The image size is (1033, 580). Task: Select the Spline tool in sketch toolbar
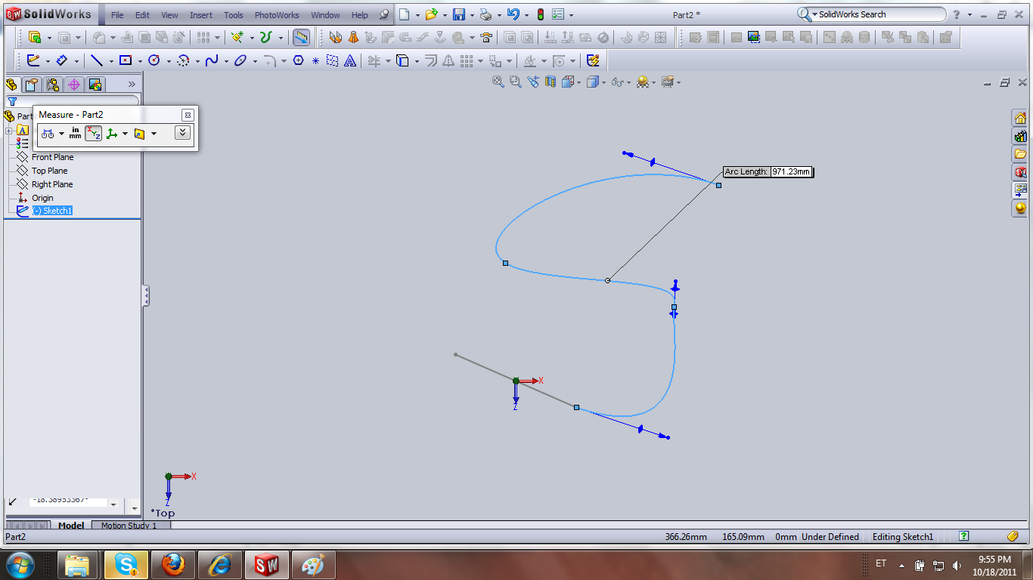click(210, 60)
